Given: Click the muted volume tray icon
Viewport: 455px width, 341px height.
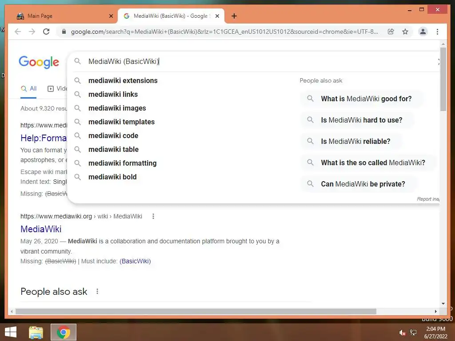Looking at the screenshot, I should point(402,332).
